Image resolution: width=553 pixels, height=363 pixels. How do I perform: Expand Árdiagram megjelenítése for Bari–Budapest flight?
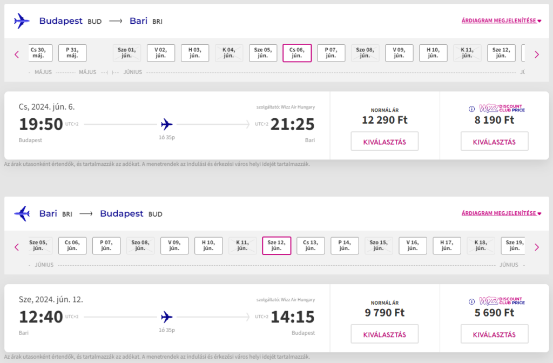[x=501, y=213]
